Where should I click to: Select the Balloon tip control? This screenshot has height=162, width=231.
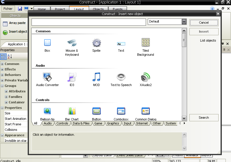click(x=47, y=111)
